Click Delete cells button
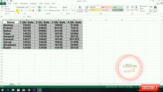The height and width of the screenshot is (92, 163). pyautogui.click(x=132, y=8)
